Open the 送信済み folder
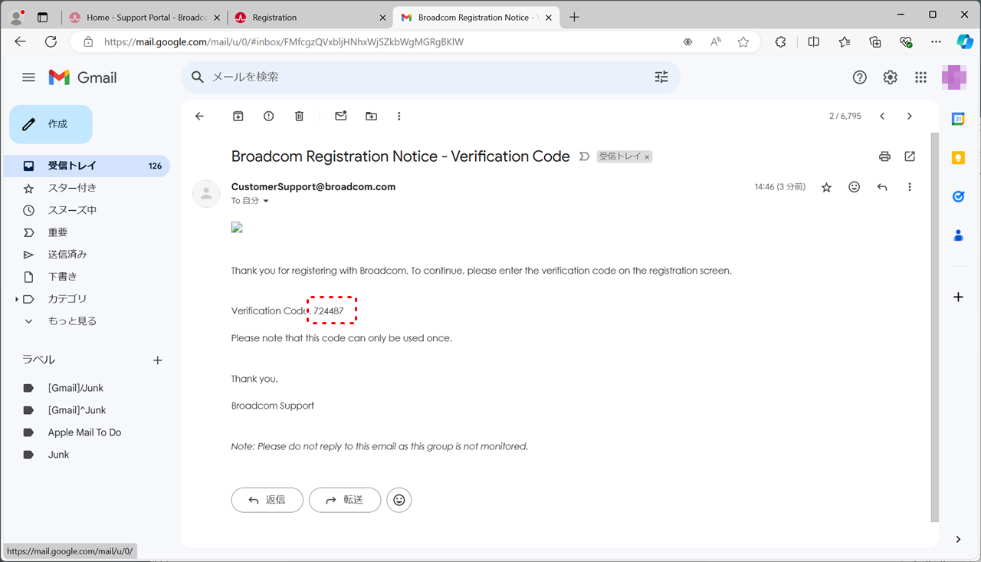The image size is (981, 562). coord(67,255)
